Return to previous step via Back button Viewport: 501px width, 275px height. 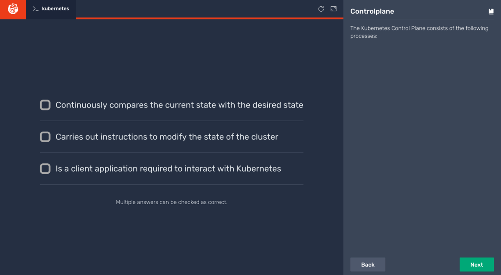[x=368, y=265]
